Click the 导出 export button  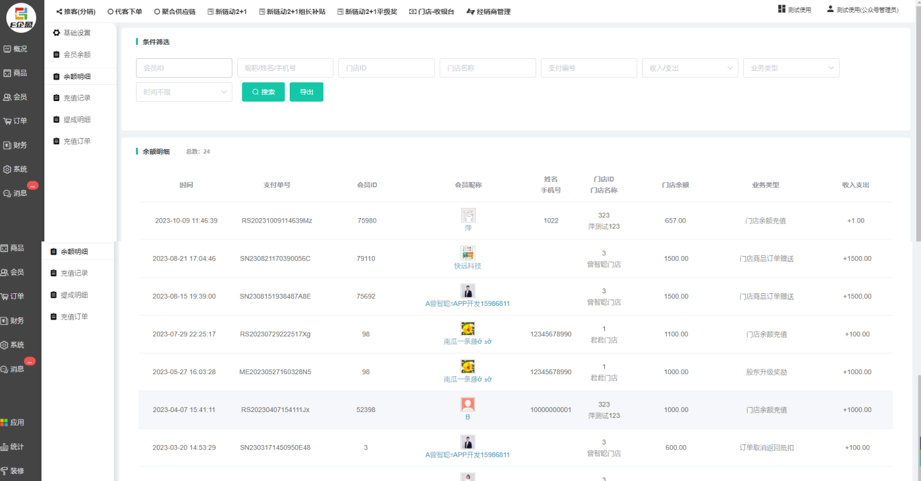[x=306, y=92]
